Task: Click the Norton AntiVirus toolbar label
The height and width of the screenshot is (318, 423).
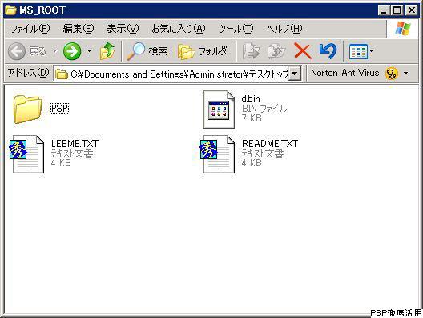Action: [345, 73]
